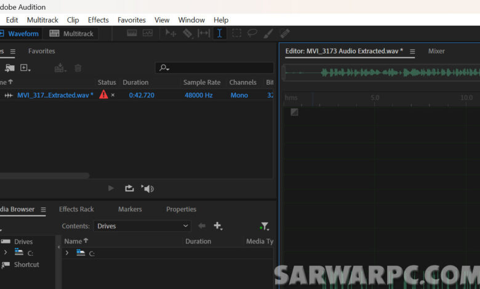Click the trash Close Files icon

78,68
